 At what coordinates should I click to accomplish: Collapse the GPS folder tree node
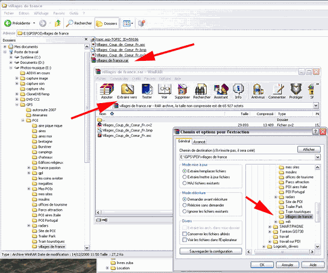(17, 104)
